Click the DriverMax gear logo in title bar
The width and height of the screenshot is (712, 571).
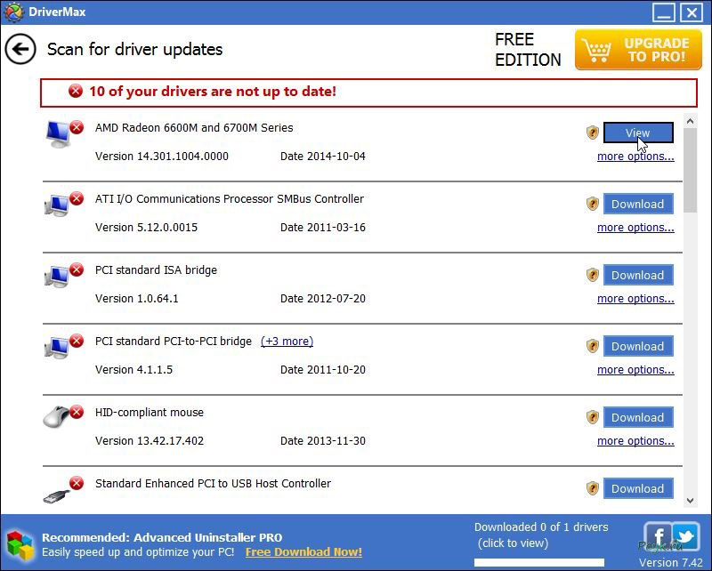(x=12, y=12)
